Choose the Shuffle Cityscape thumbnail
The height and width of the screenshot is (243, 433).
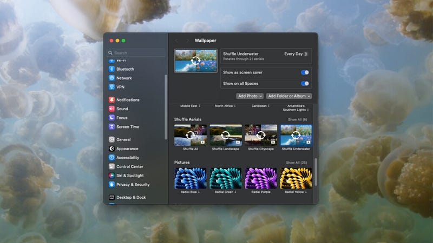tap(261, 135)
